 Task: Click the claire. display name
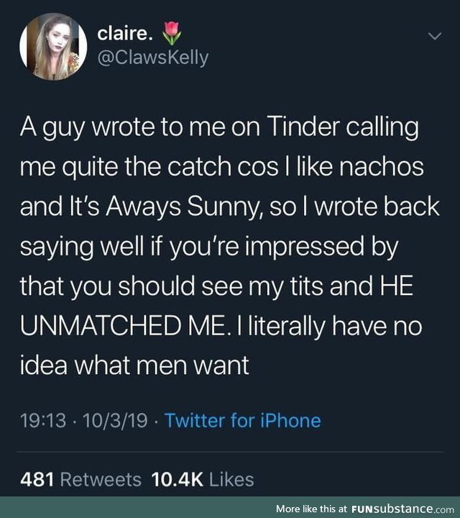point(125,33)
